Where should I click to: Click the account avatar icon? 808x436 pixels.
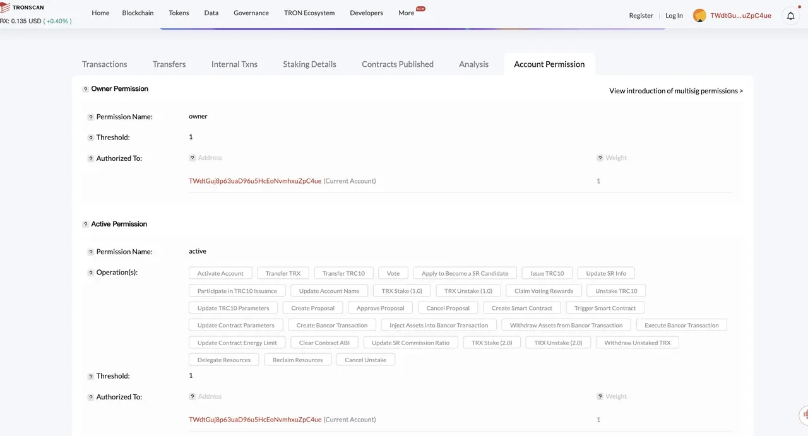[x=699, y=16]
